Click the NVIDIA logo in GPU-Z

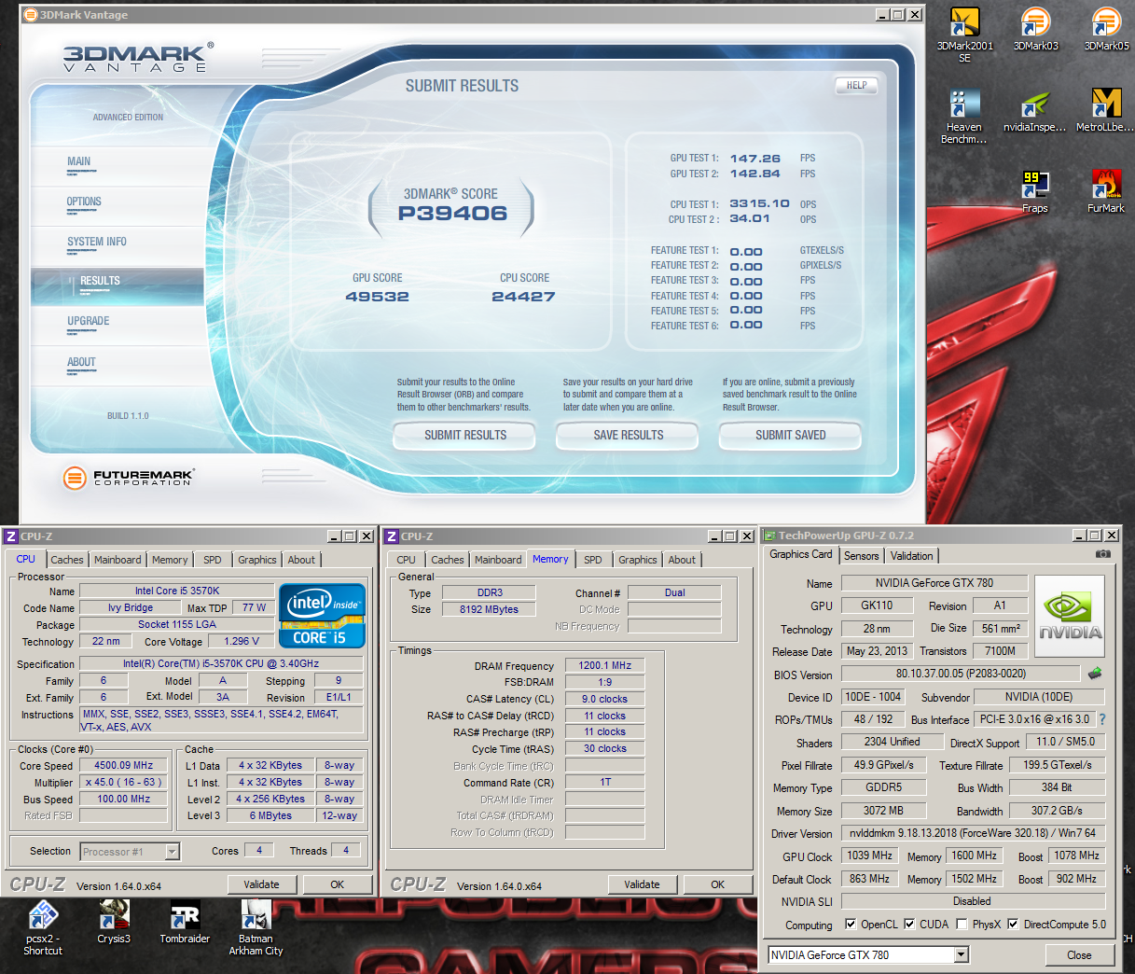coord(1070,618)
